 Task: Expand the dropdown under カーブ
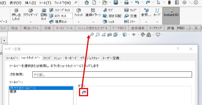157,22
